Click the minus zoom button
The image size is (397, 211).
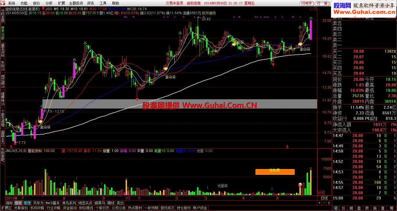(x=325, y=203)
